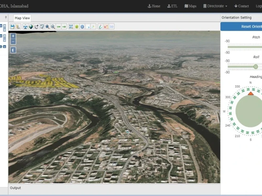Click the Save icon in the map toolbar
The height and width of the screenshot is (196, 262).
click(x=12, y=26)
